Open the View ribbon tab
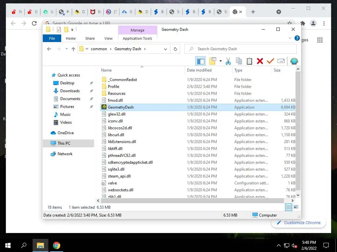The image size is (337, 252). (108, 38)
